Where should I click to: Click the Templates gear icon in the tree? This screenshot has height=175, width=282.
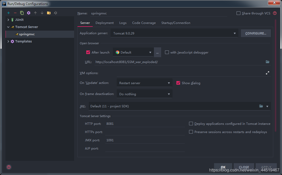pyautogui.click(x=12, y=41)
